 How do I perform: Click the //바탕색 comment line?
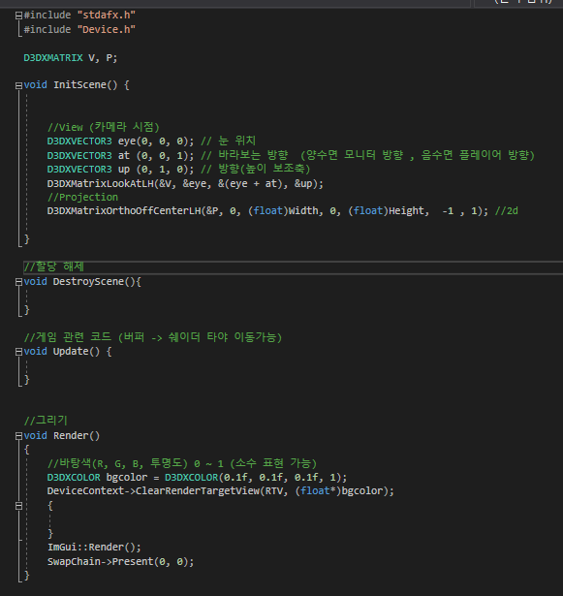(x=182, y=463)
